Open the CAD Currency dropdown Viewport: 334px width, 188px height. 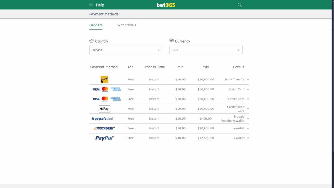pos(206,50)
